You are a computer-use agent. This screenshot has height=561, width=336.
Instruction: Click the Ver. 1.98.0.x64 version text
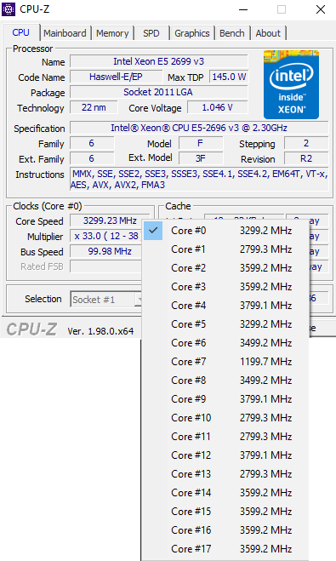point(100,331)
